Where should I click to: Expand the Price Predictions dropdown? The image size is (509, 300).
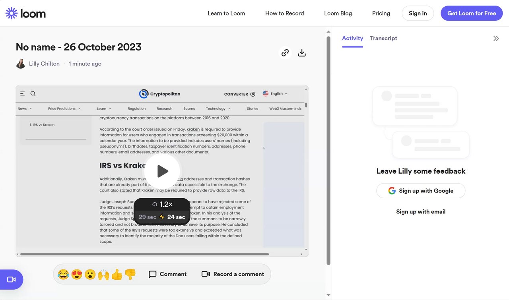64,108
